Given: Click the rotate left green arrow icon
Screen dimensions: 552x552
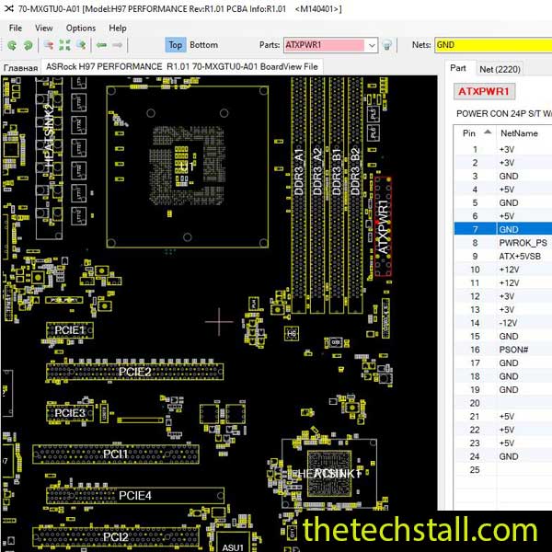Looking at the screenshot, I should [11, 45].
